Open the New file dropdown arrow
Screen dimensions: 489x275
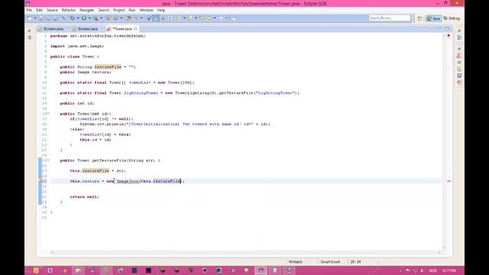coord(35,18)
